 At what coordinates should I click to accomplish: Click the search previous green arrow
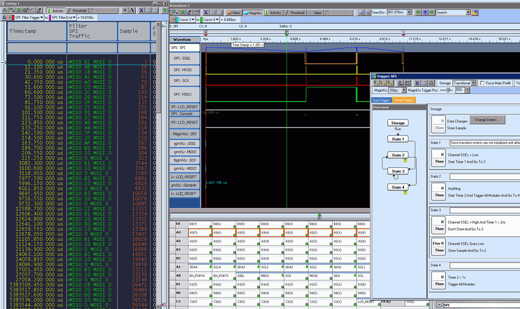coord(418,13)
